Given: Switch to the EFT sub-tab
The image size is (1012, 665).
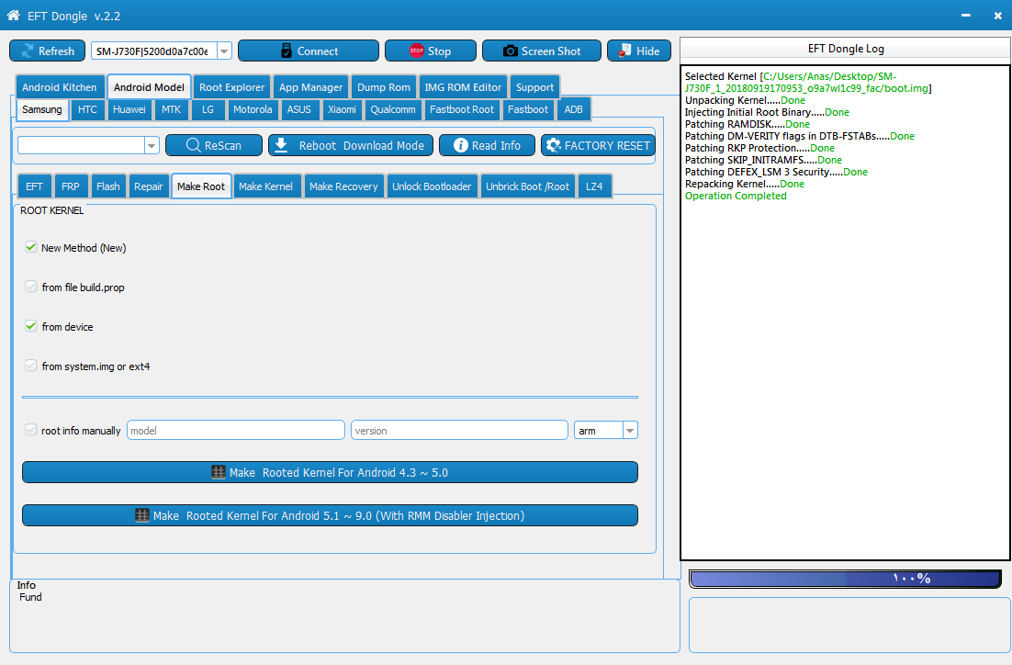Looking at the screenshot, I should (34, 186).
